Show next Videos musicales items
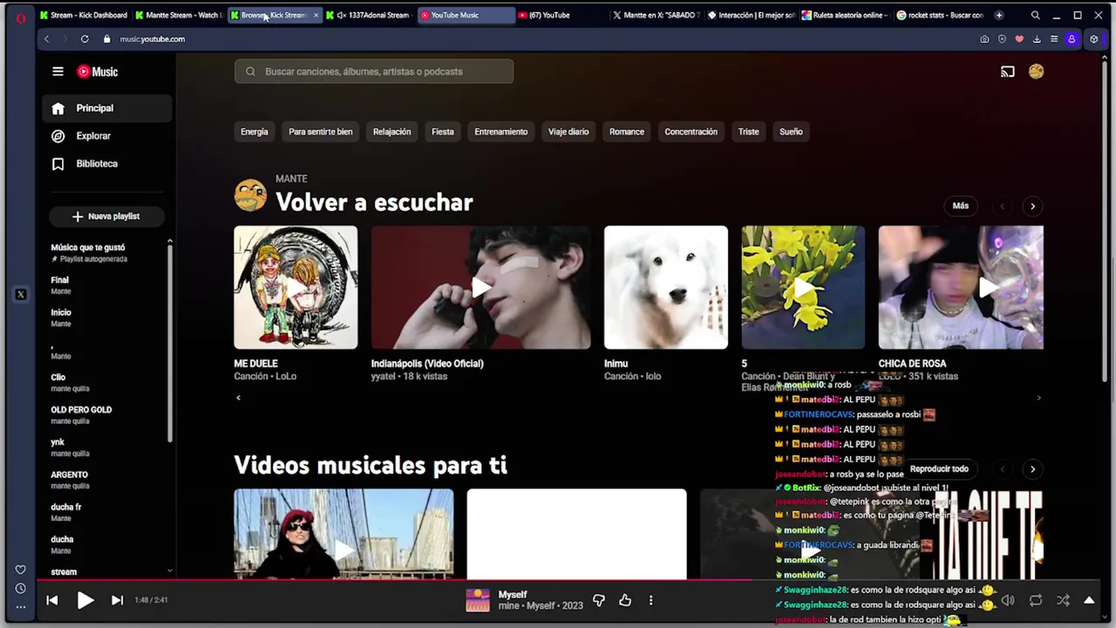The width and height of the screenshot is (1116, 628). click(x=1032, y=469)
